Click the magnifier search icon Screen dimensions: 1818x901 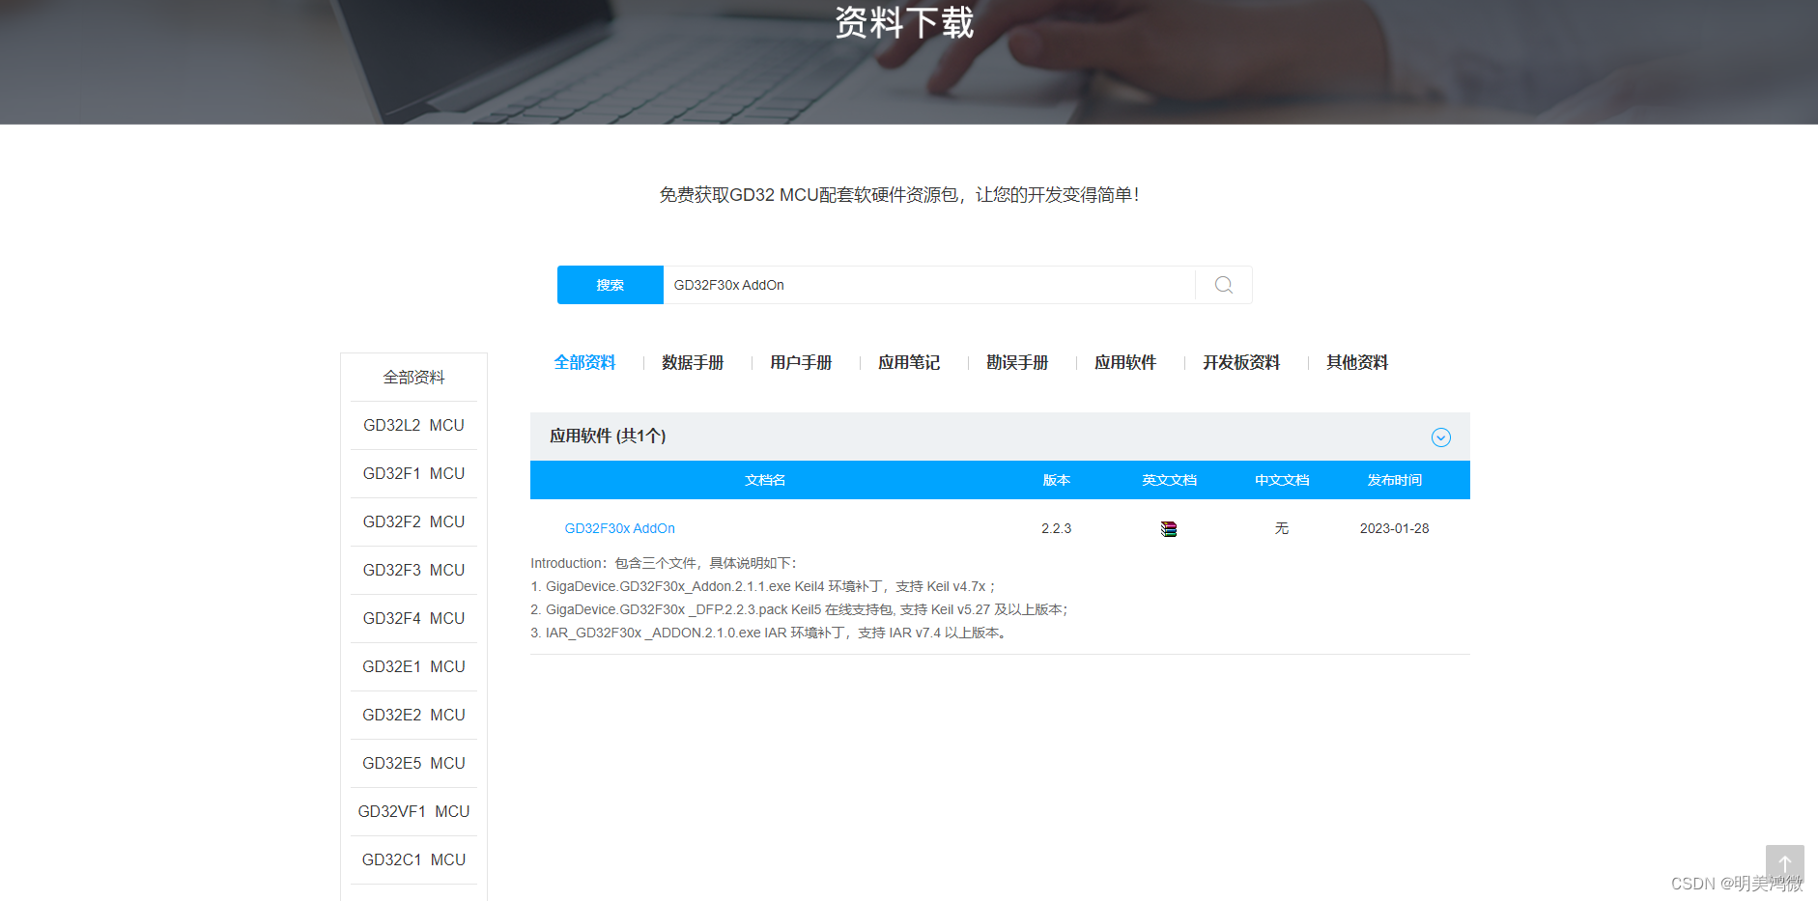(1223, 285)
